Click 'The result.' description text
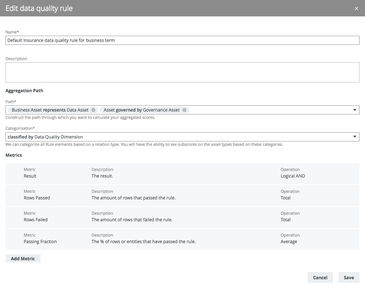Image resolution: width=365 pixels, height=288 pixels. [102, 176]
